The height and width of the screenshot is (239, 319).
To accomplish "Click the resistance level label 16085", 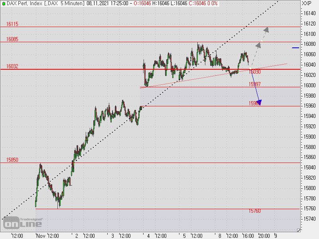I will [x=12, y=39].
